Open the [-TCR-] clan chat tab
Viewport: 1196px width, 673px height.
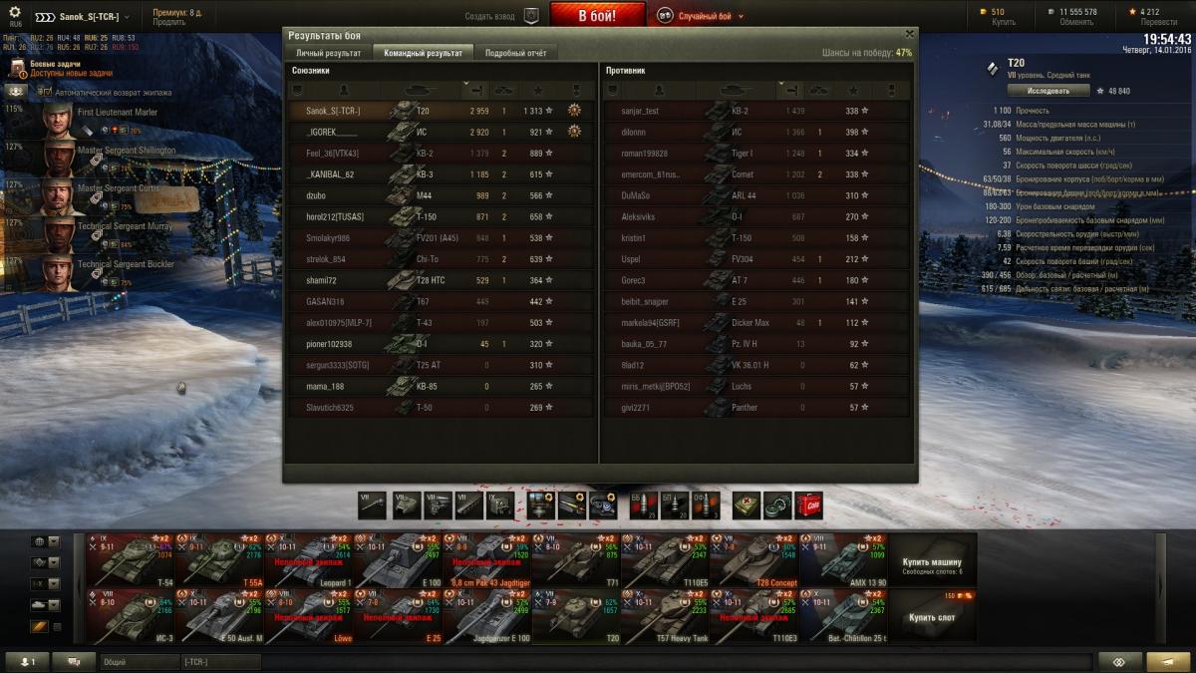point(220,662)
